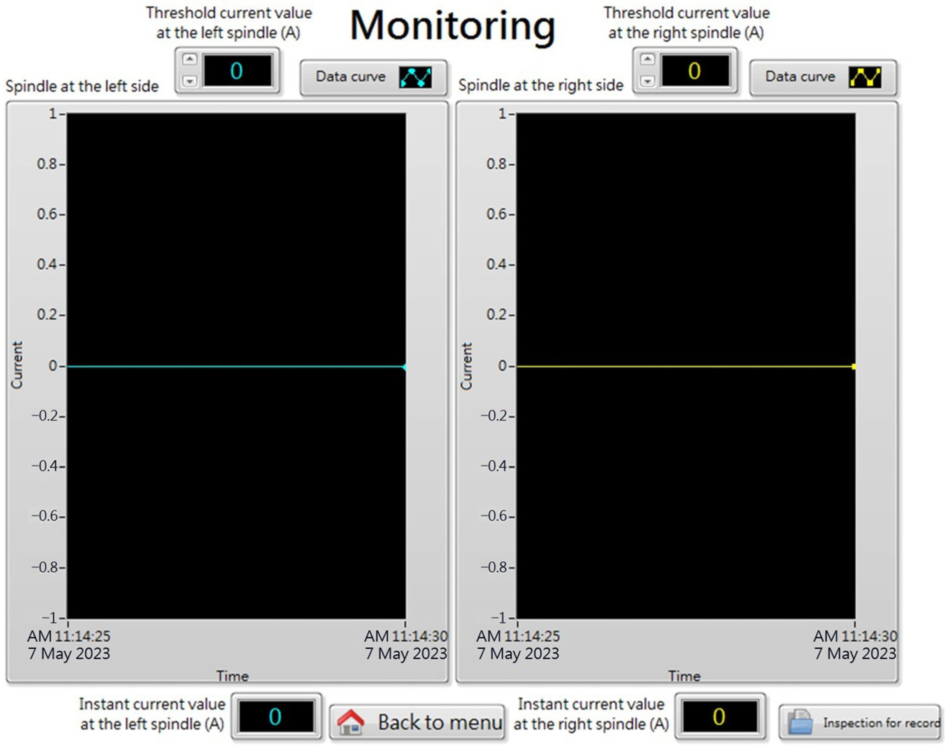Increment left spindle threshold current value
948x748 pixels.
[190, 59]
